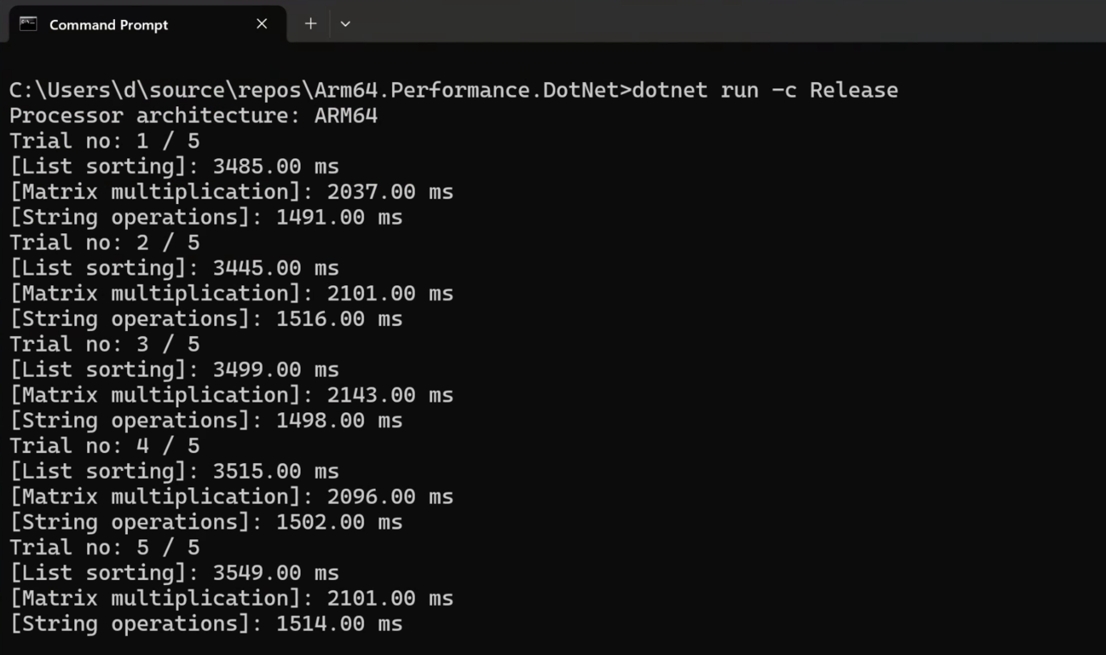
Task: Click the 'Trial no: 4 / 5' line
Action: pyautogui.click(x=105, y=446)
